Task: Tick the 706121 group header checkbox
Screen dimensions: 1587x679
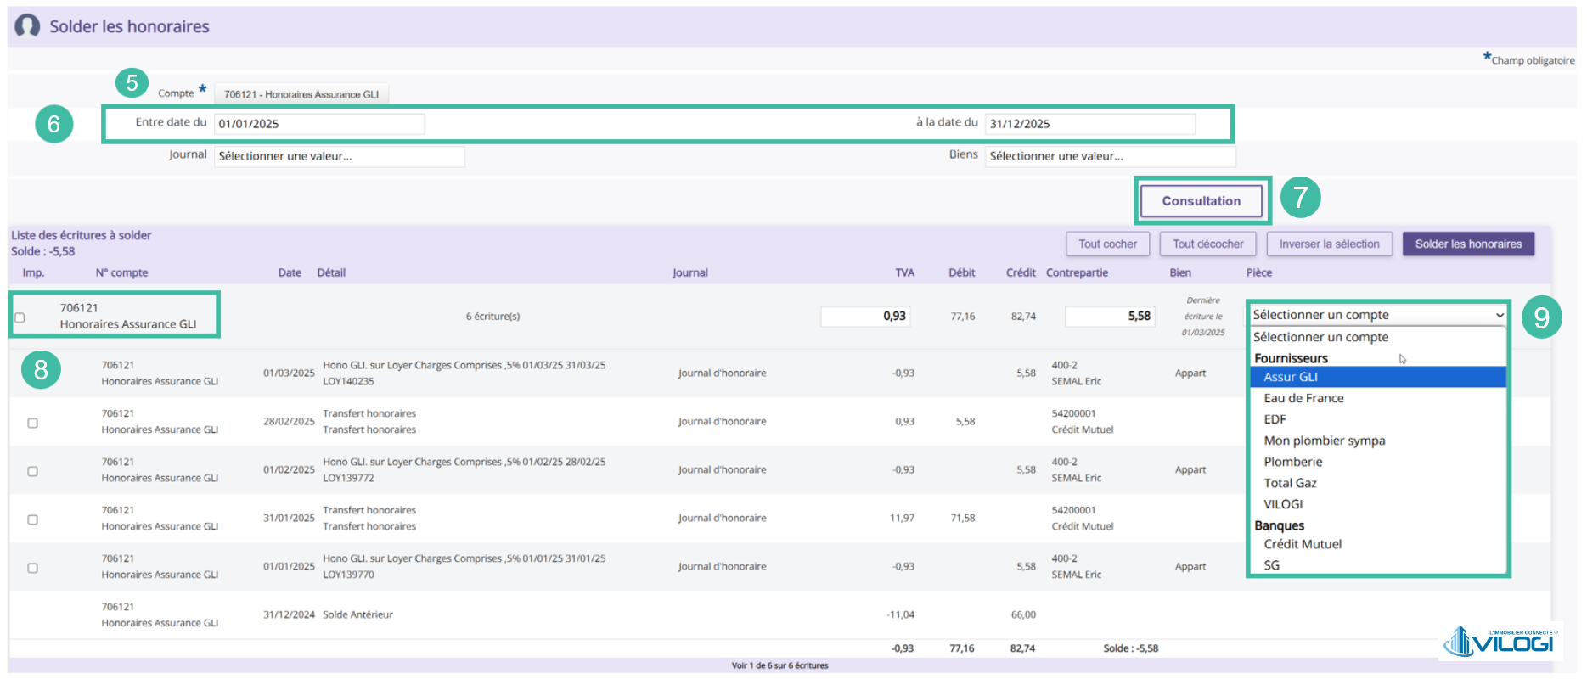Action: 20,317
